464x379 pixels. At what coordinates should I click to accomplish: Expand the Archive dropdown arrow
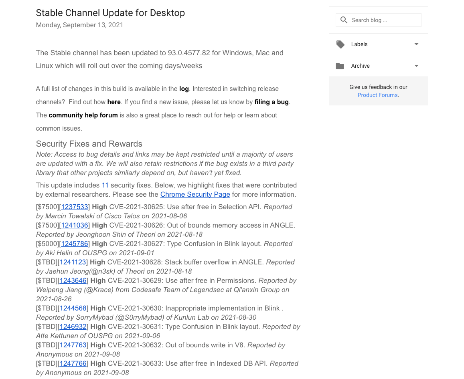coord(416,66)
